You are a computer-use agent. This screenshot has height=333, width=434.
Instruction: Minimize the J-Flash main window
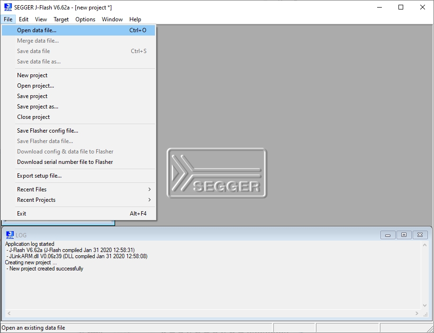[x=380, y=7]
